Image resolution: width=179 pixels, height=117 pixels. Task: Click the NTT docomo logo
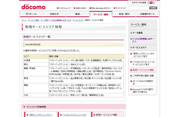pos(33,7)
